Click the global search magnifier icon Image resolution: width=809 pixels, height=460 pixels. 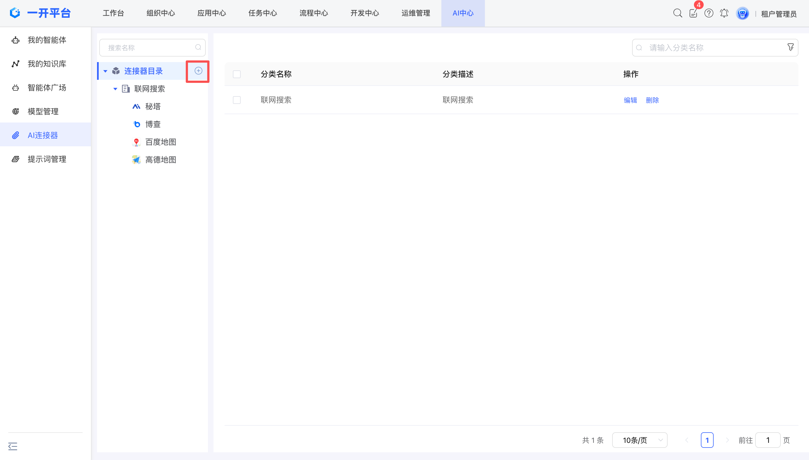click(x=677, y=13)
